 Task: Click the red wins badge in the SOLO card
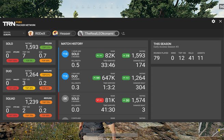pos(12,60)
